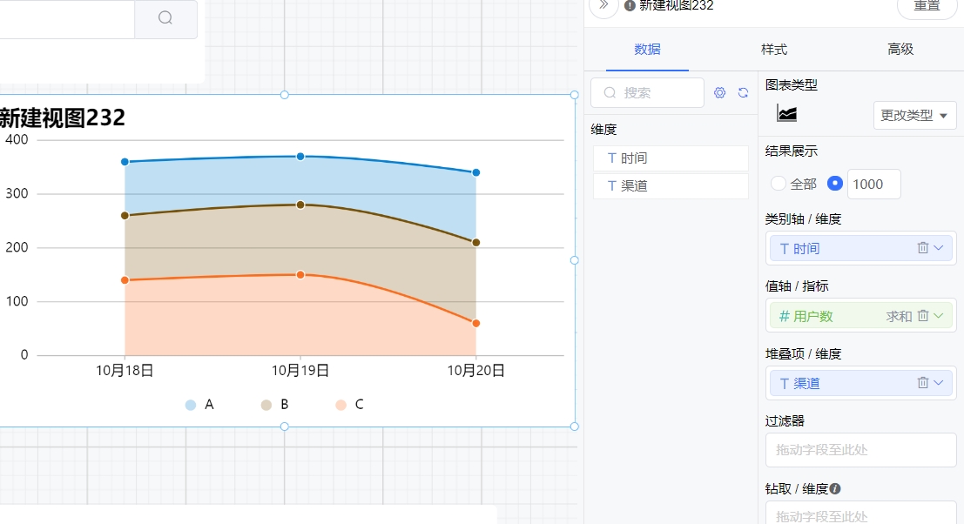
Task: Open the field settings gear icon
Action: pos(721,92)
